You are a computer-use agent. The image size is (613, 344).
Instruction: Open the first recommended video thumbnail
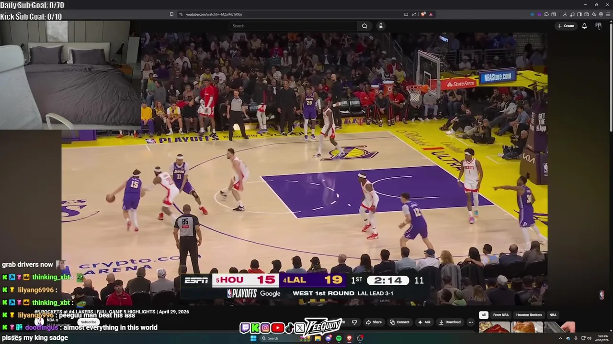pos(494,327)
